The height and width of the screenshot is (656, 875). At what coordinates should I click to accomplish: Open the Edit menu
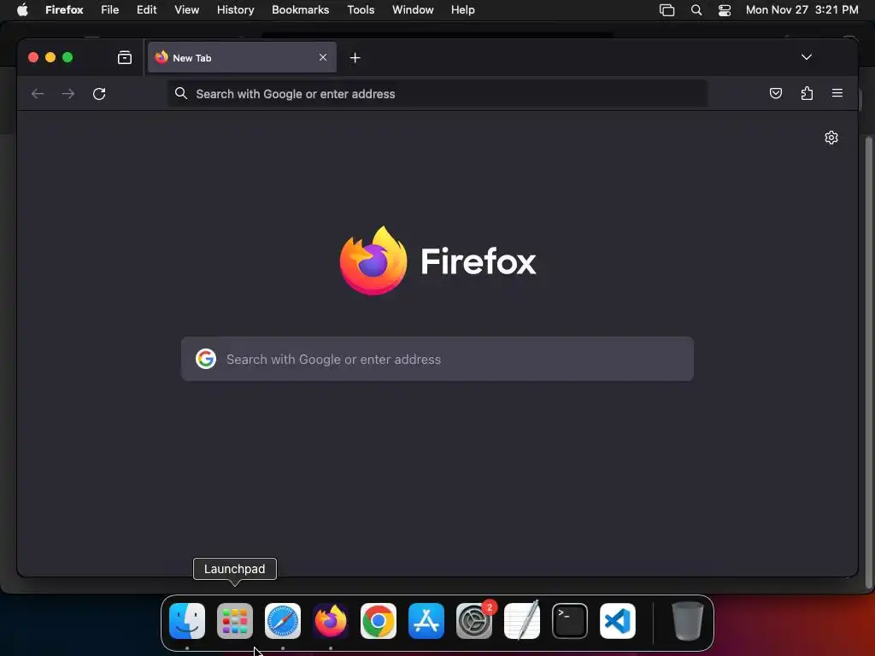[x=147, y=9]
